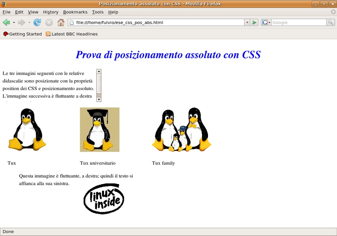The image size is (337, 236).
Task: Open the History menu
Action: (x=51, y=12)
